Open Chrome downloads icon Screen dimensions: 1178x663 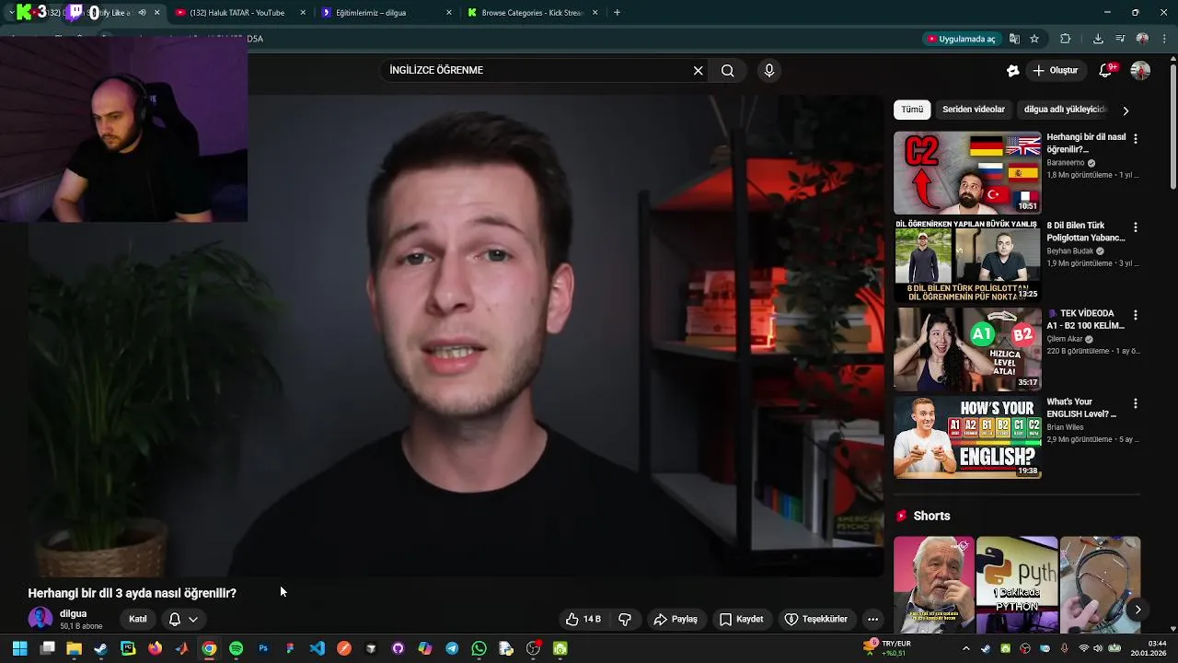pyautogui.click(x=1098, y=39)
